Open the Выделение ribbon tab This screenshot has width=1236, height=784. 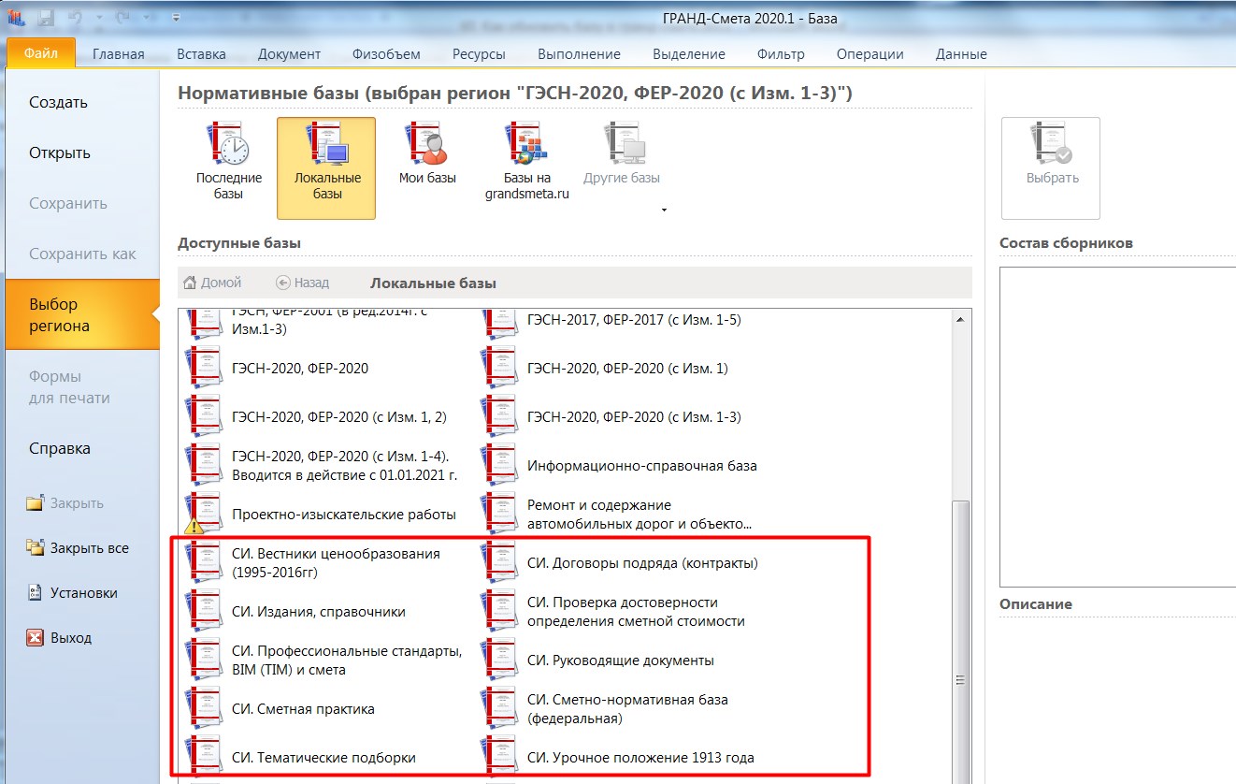[x=689, y=54]
